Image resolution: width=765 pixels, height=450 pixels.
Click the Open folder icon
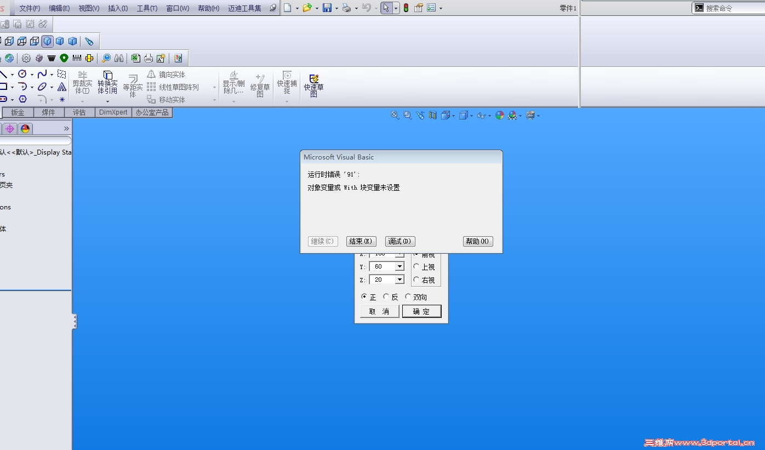click(307, 8)
